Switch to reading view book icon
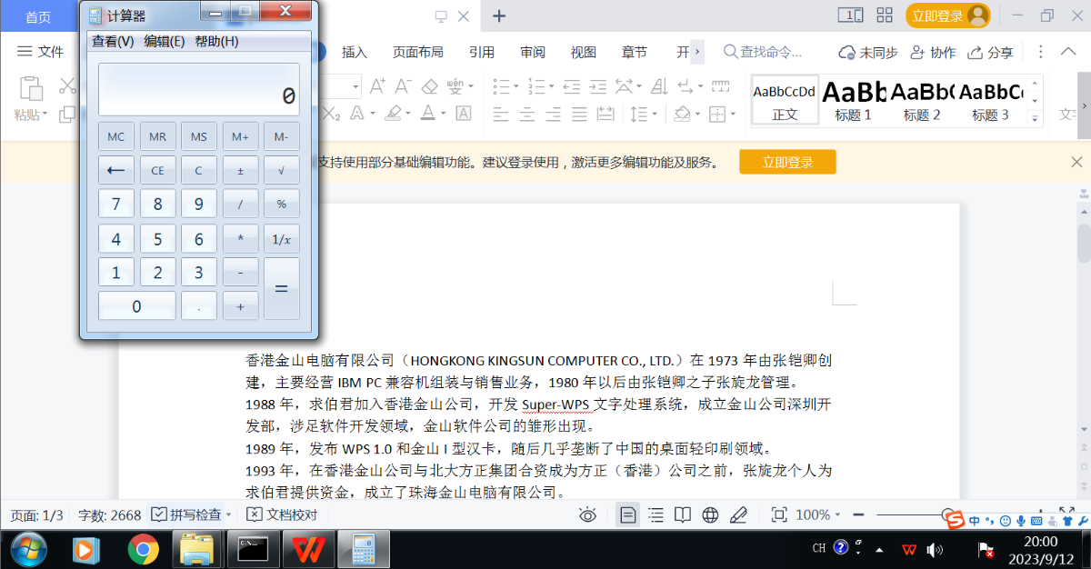Viewport: 1091px width, 569px height. (x=683, y=514)
